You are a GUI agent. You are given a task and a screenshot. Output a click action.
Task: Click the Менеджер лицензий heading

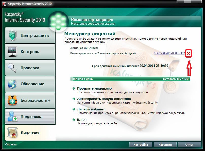(90, 33)
